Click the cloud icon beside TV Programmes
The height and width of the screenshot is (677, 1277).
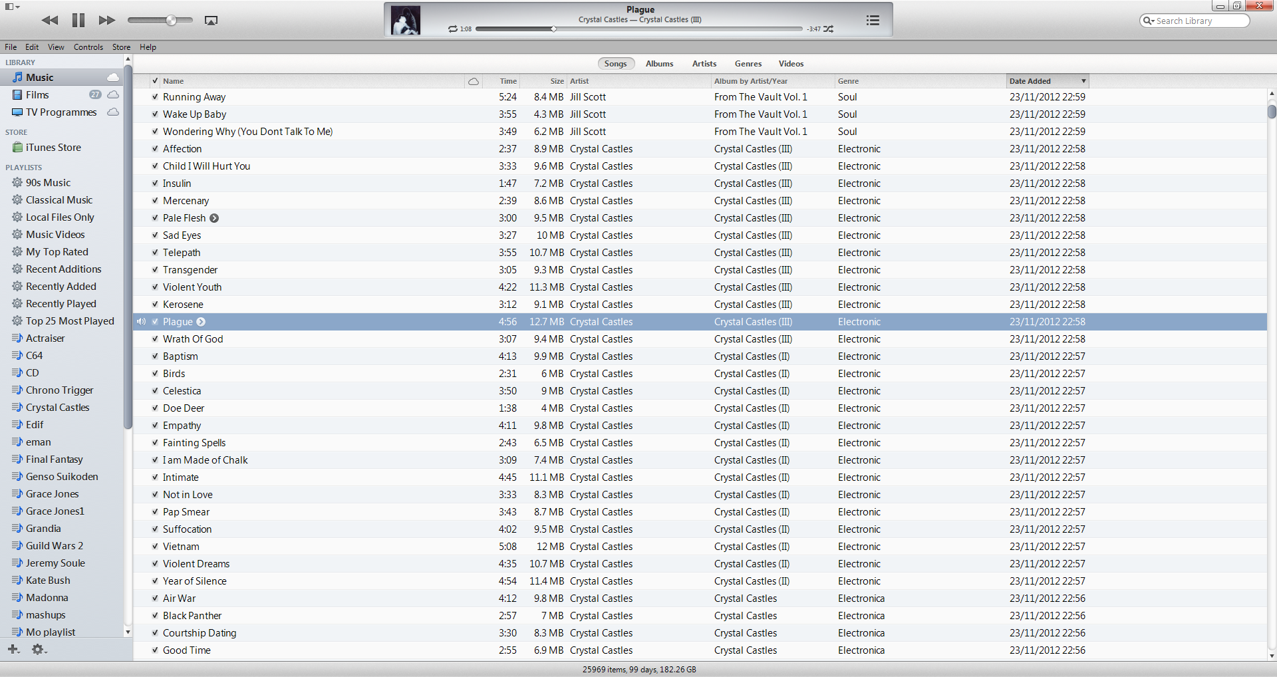[113, 112]
